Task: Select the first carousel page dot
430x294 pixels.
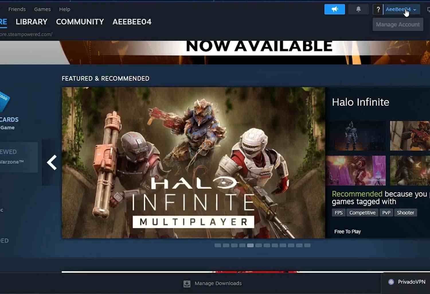Action: [218, 245]
